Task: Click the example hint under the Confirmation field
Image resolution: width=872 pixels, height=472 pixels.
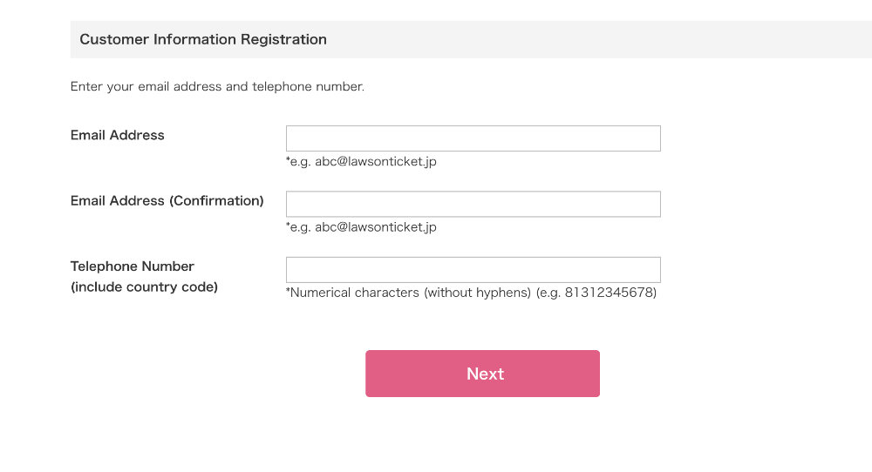Action: 361,227
